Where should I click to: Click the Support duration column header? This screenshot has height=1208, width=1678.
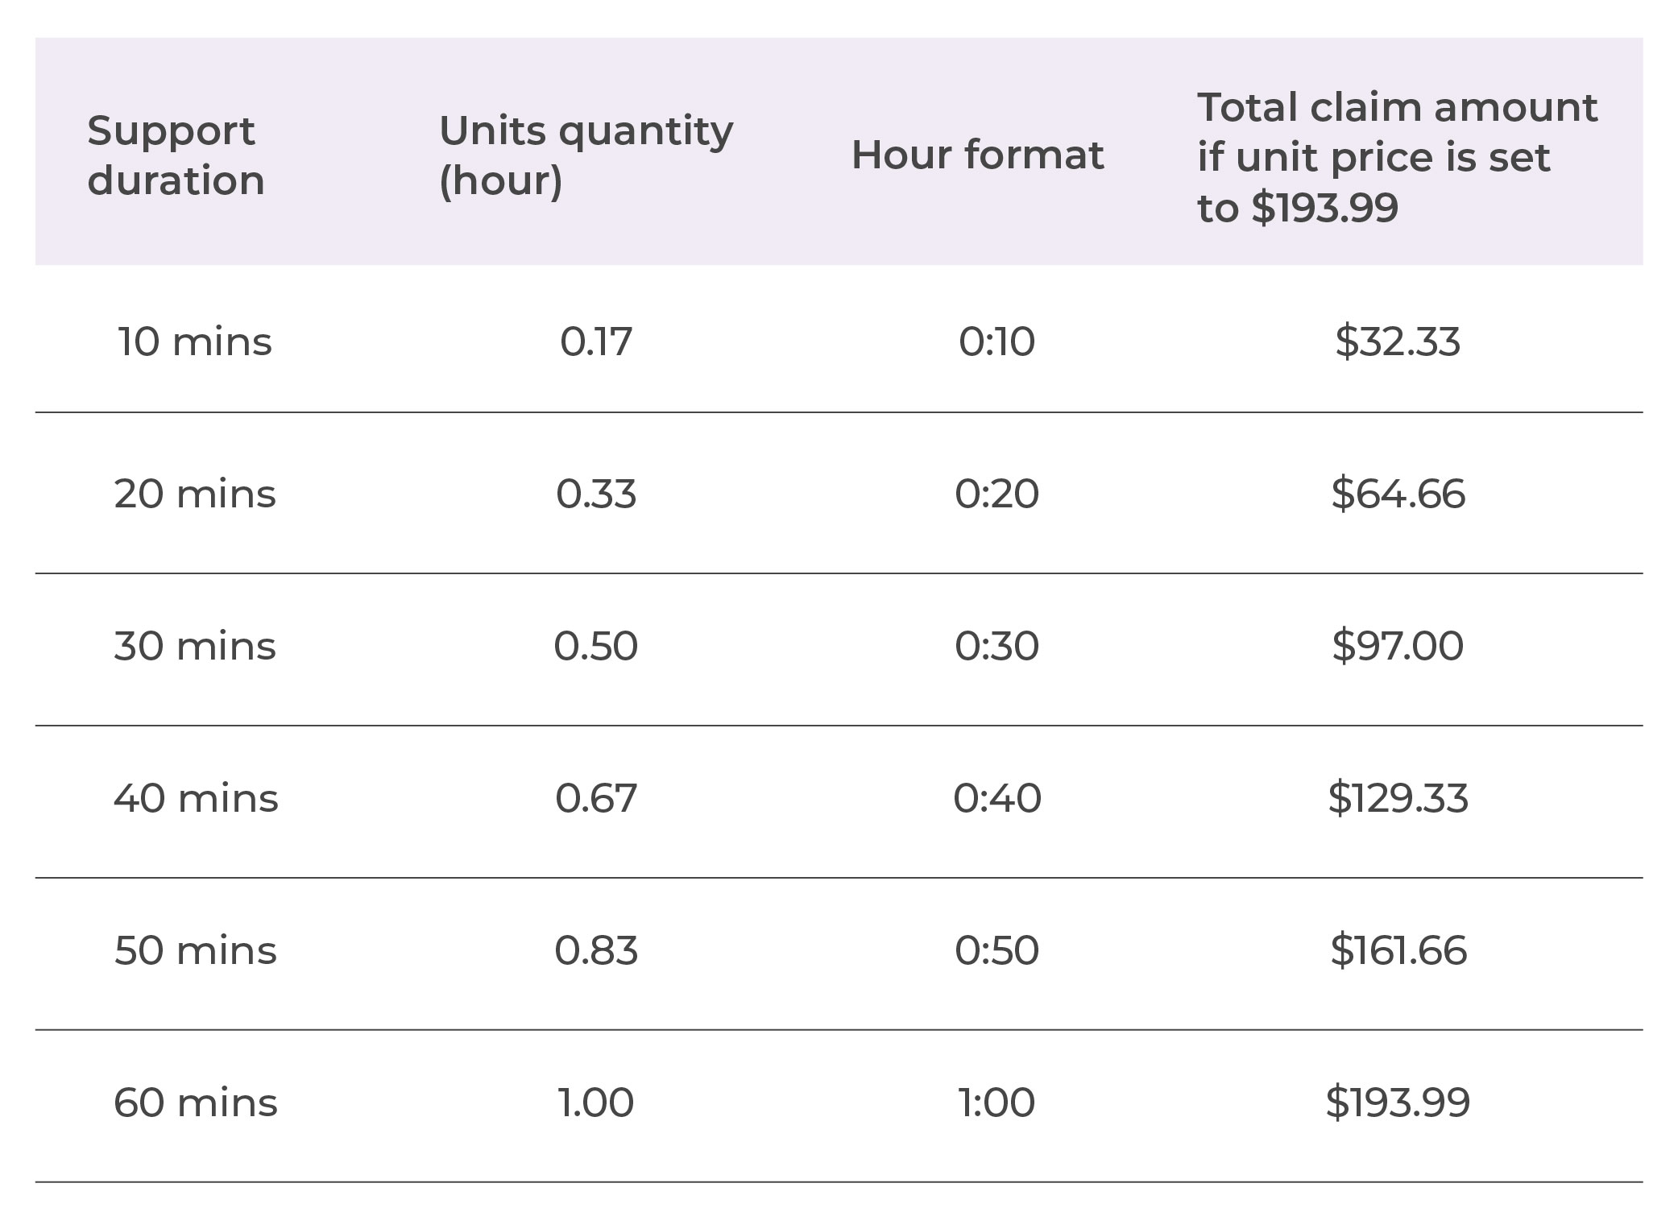tap(176, 155)
